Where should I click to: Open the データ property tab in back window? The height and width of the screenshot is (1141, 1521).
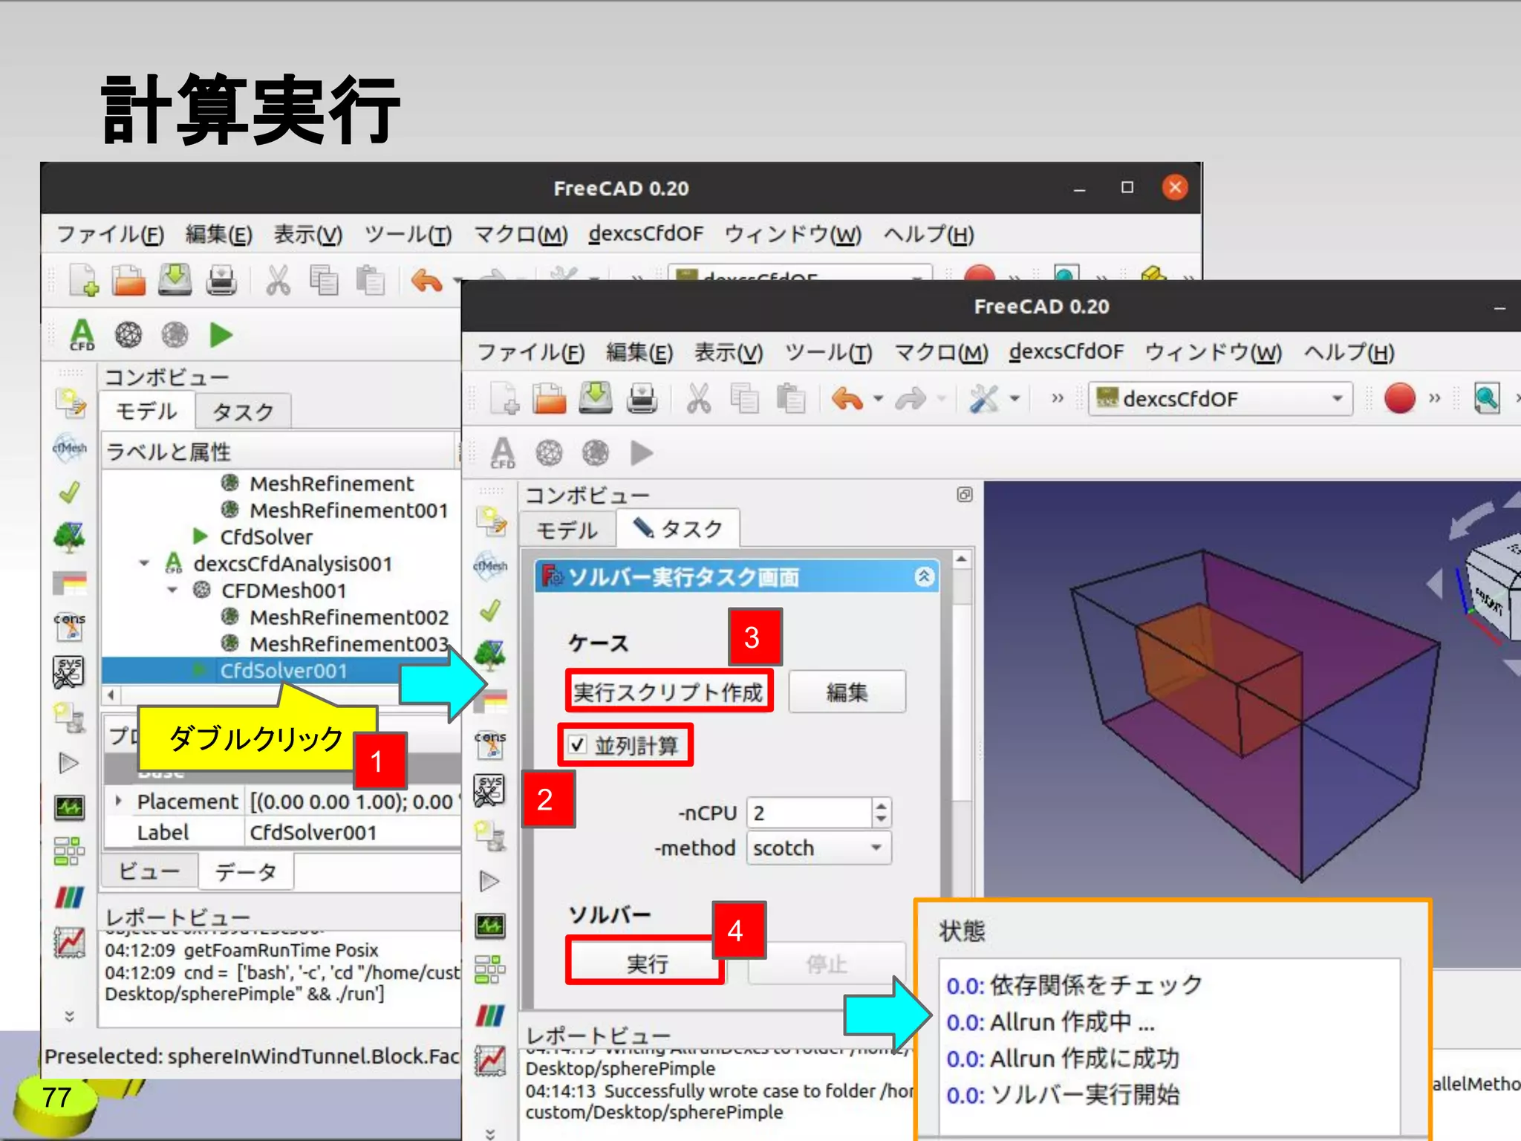pos(246,871)
